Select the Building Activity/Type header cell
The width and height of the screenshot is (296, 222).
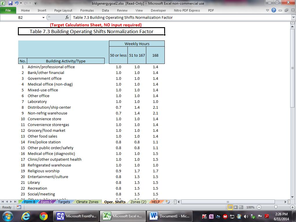pos(66,61)
